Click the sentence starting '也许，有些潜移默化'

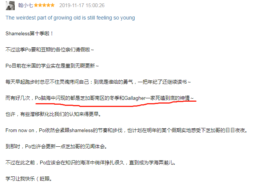point(53,114)
